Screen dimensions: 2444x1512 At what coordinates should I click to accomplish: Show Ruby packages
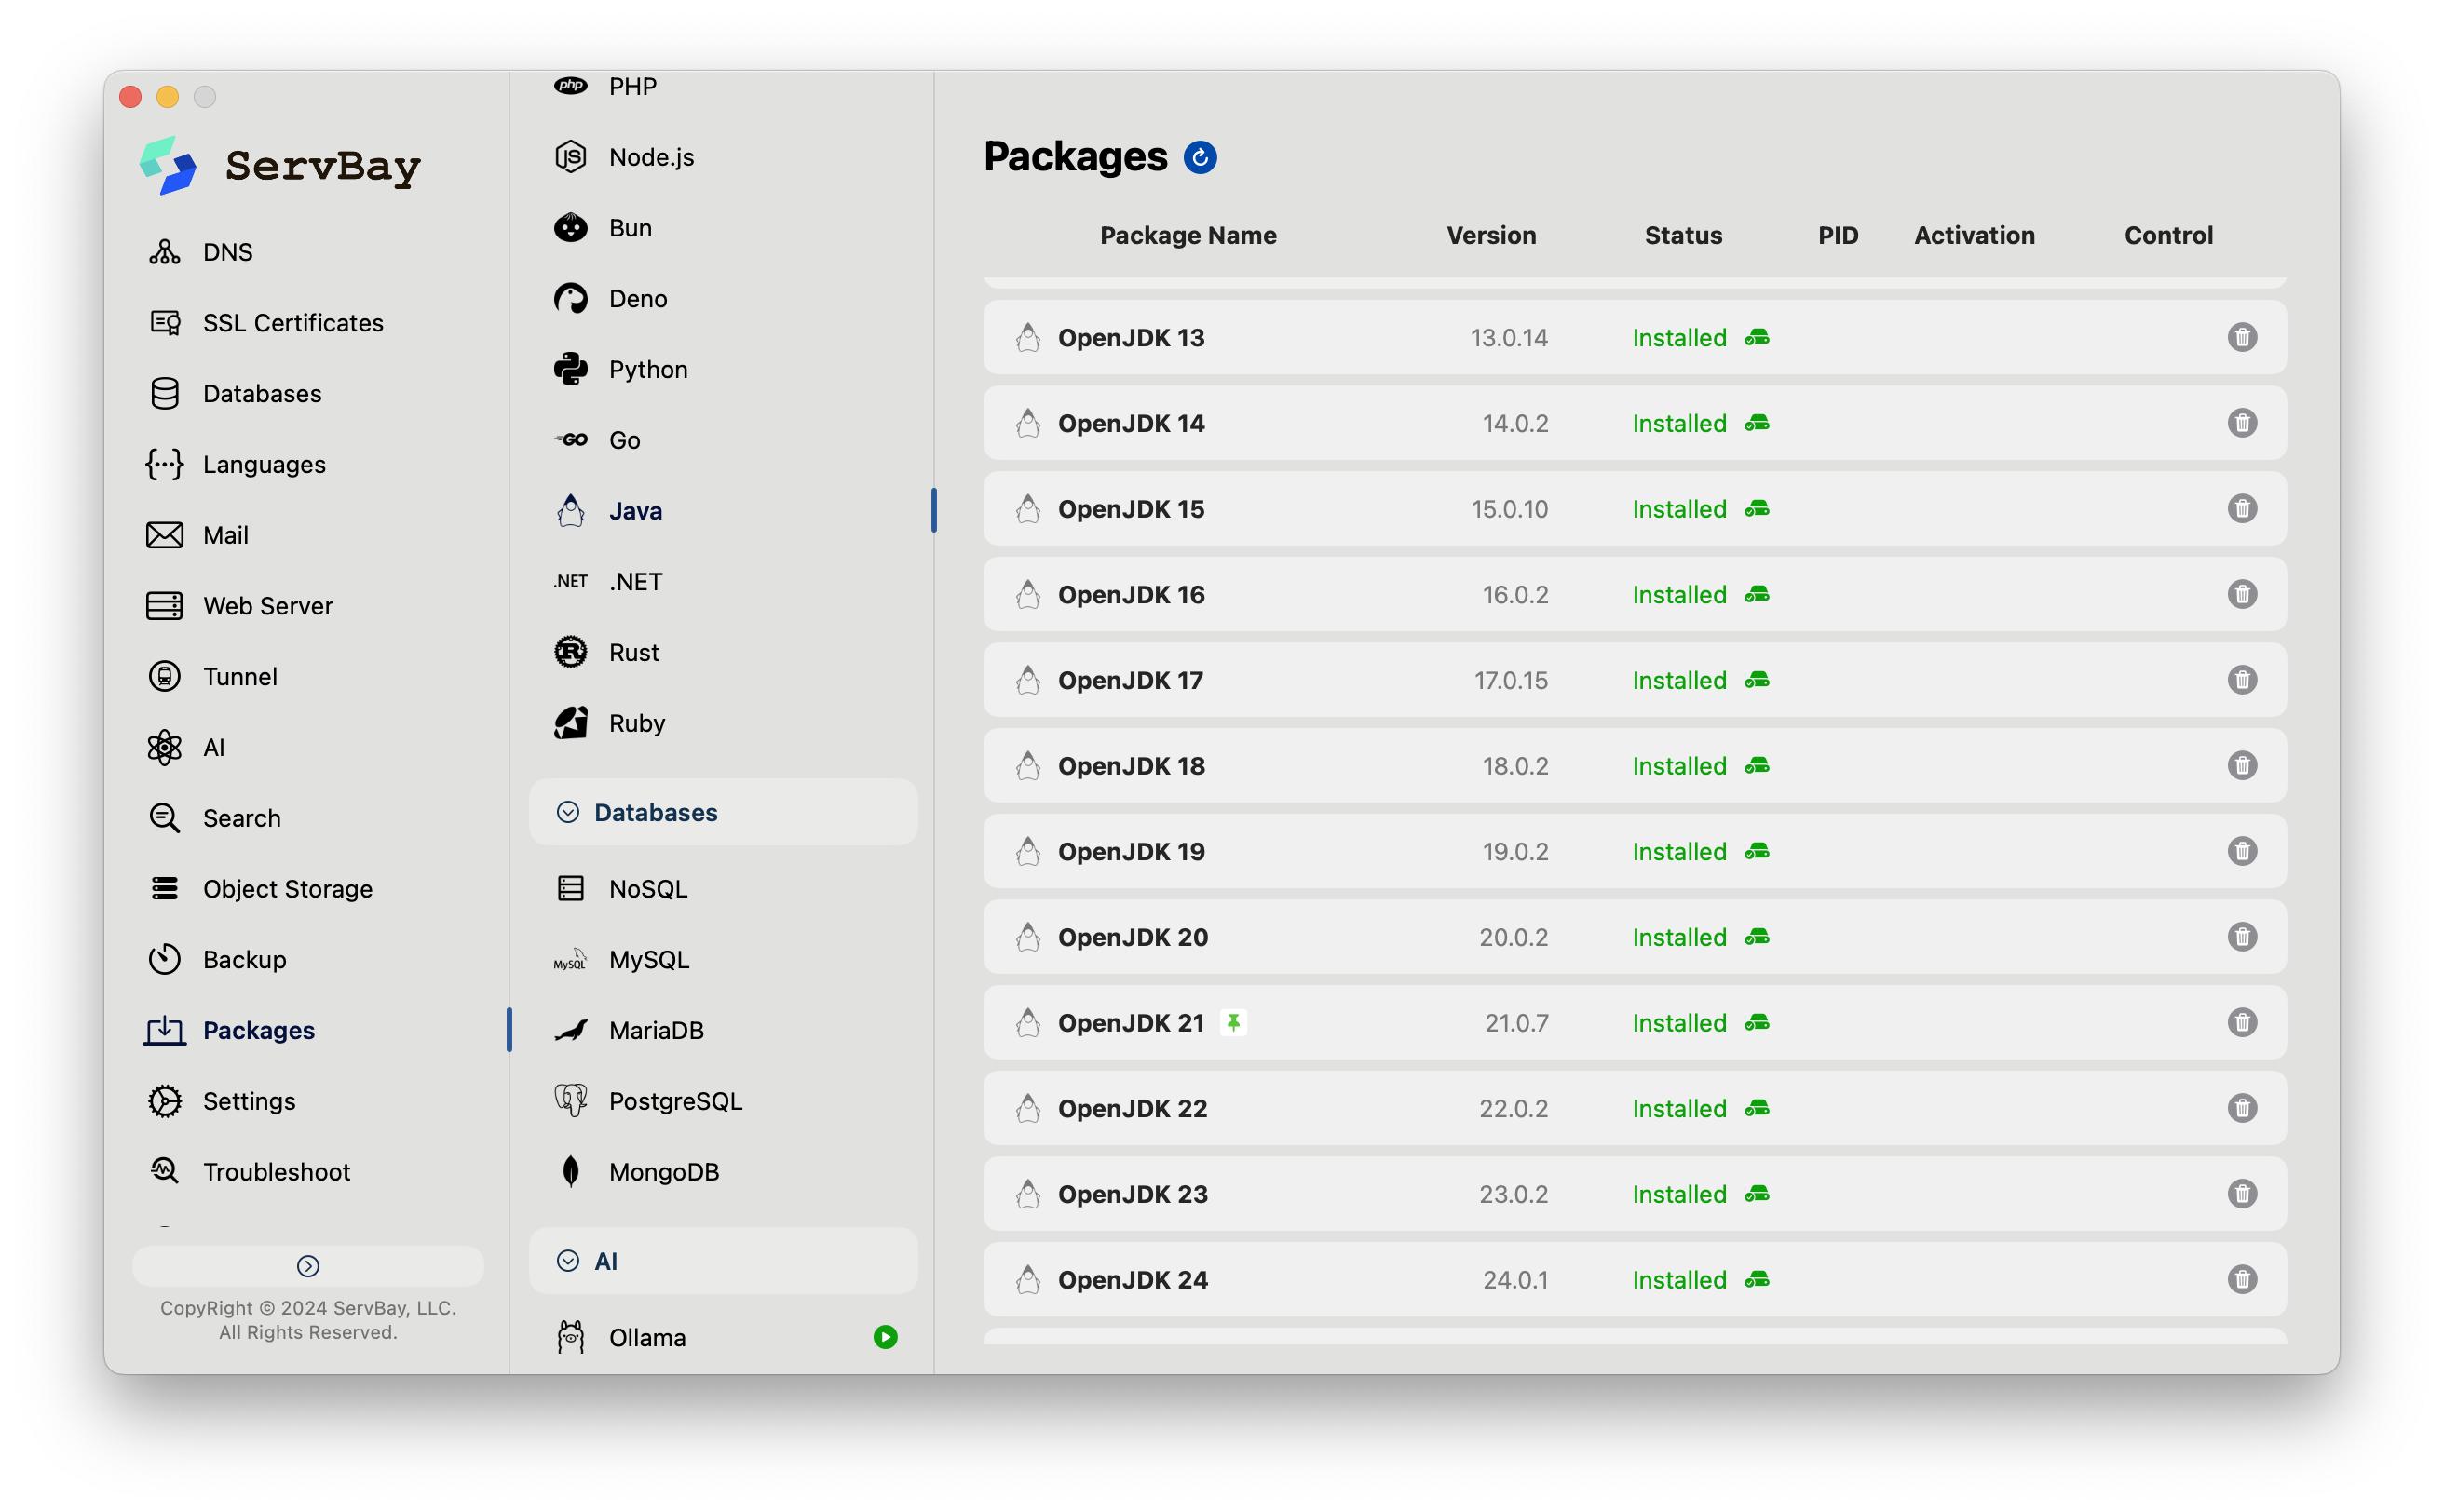pyautogui.click(x=609, y=723)
